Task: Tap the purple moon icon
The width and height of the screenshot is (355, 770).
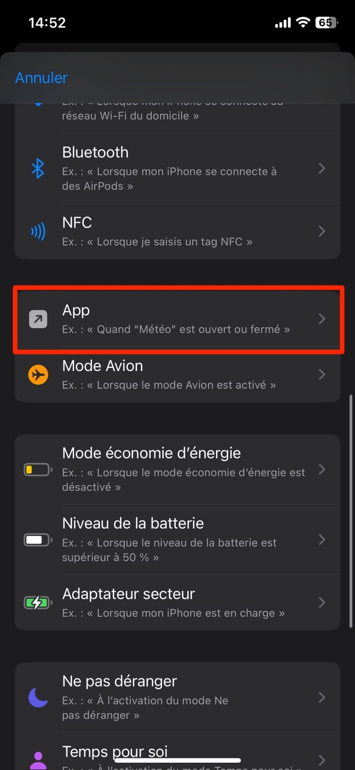Action: point(38,697)
